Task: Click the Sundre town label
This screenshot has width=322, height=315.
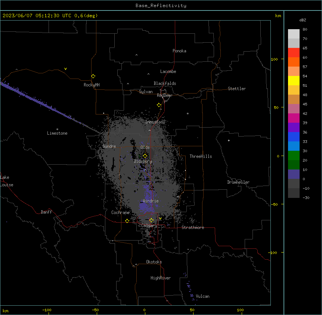Action: [109, 146]
